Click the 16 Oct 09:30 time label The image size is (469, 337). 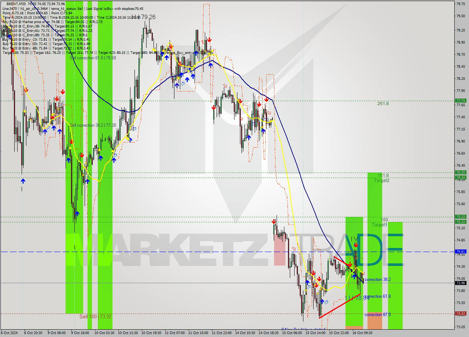[362, 333]
